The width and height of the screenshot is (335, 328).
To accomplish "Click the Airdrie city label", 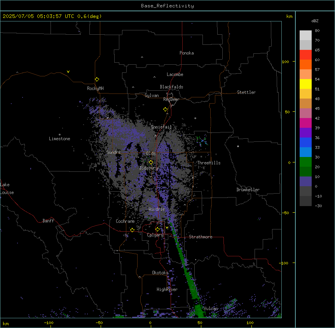I will (157, 209).
